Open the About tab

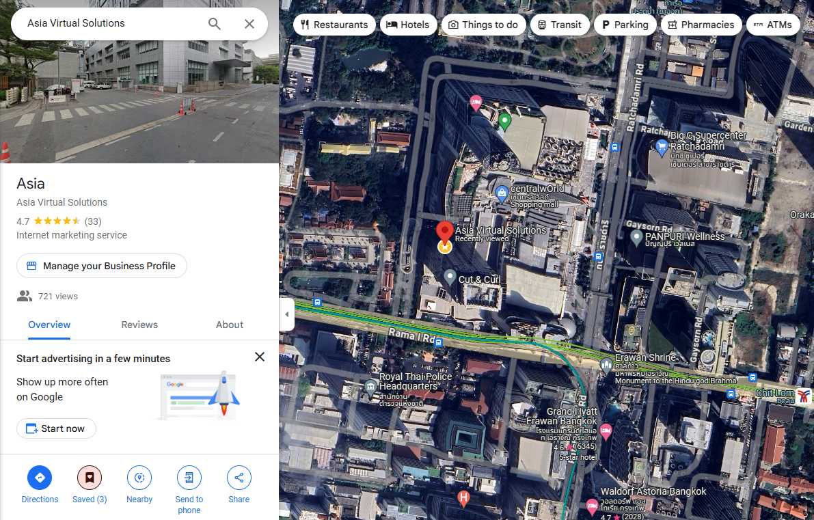(x=230, y=325)
